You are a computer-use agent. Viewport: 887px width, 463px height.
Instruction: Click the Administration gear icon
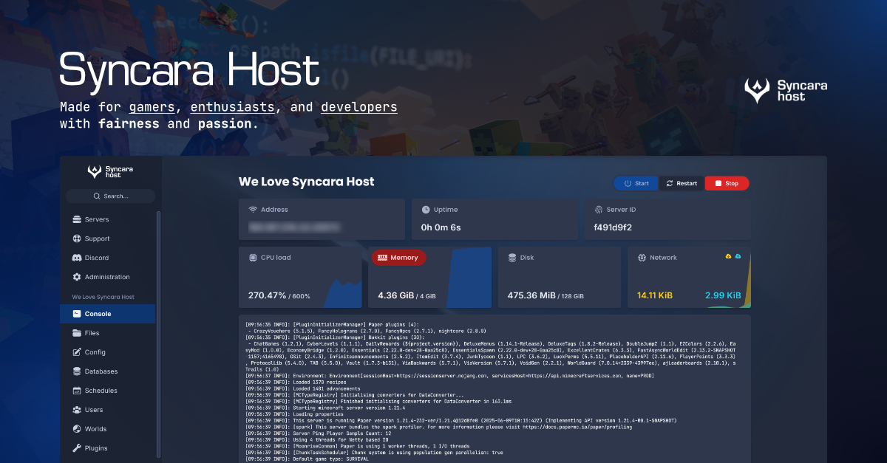77,277
